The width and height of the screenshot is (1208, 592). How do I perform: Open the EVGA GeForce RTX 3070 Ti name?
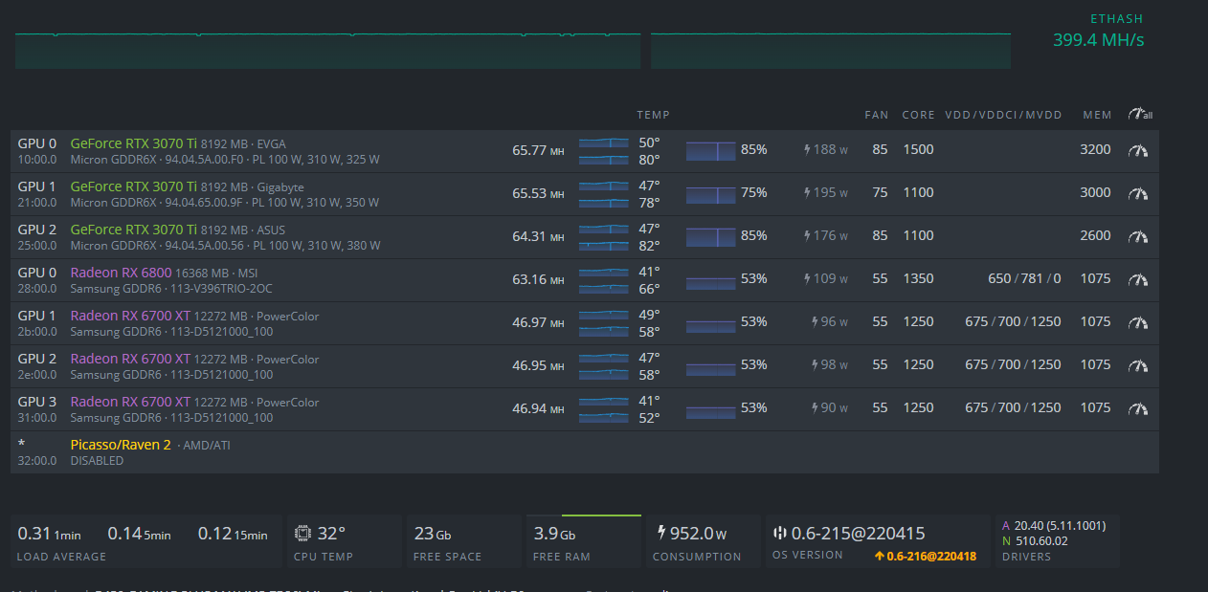click(133, 143)
